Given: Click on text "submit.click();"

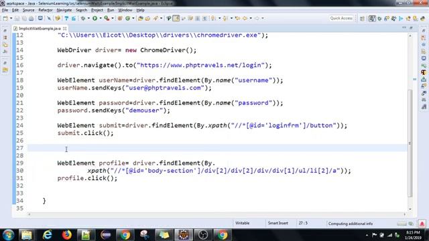Looking at the screenshot, I should 85,133.
